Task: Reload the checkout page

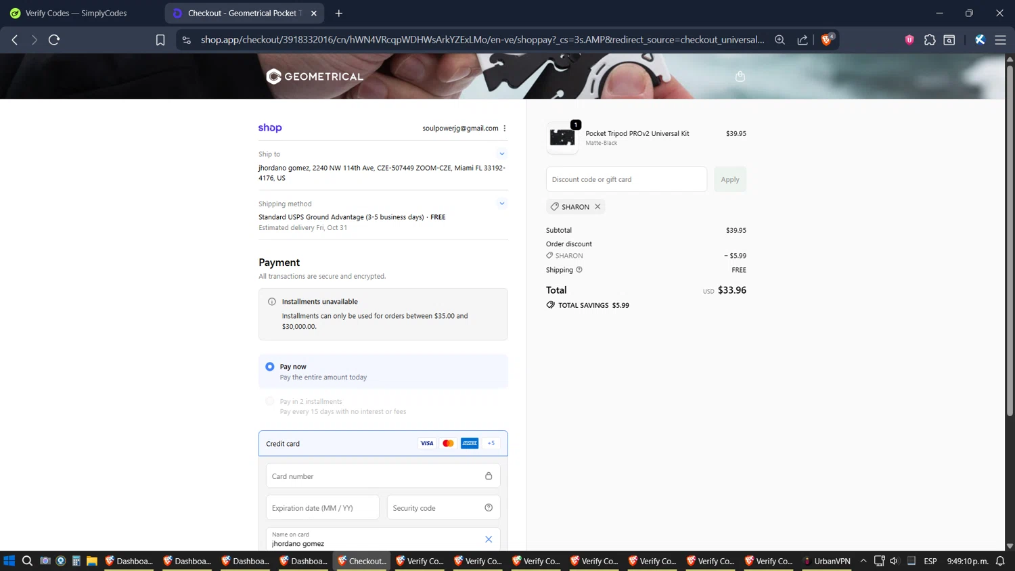Action: tap(54, 40)
